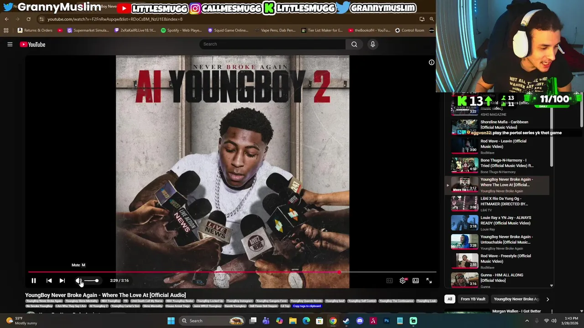Open Discord from the taskbar

coord(360,321)
